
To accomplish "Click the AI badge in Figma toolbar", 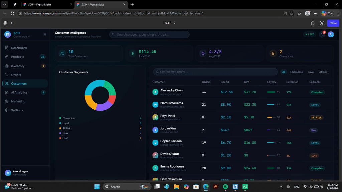I will click(x=12, y=23).
